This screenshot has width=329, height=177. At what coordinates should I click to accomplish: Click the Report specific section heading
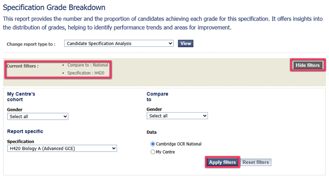tap(25, 131)
